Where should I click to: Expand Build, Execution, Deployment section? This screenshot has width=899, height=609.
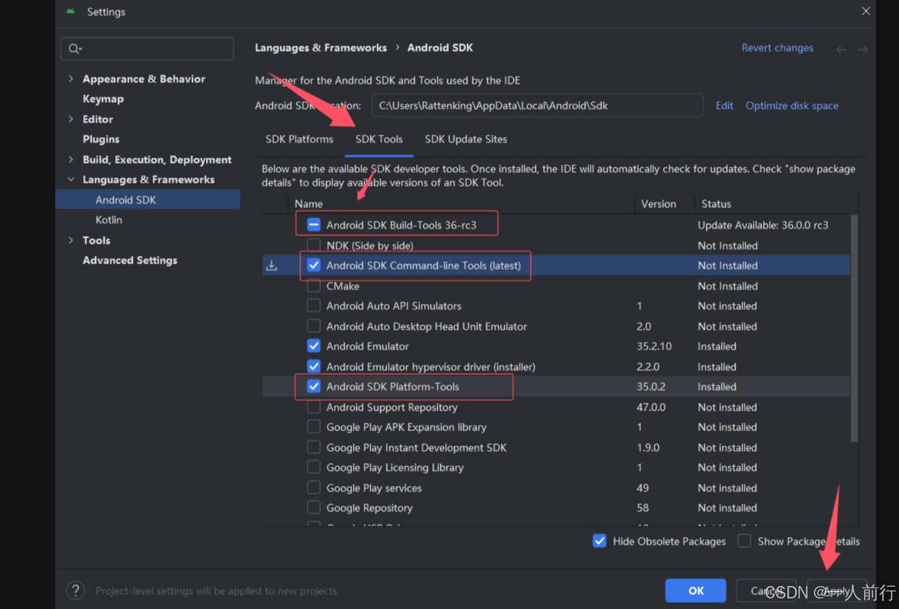click(x=71, y=159)
